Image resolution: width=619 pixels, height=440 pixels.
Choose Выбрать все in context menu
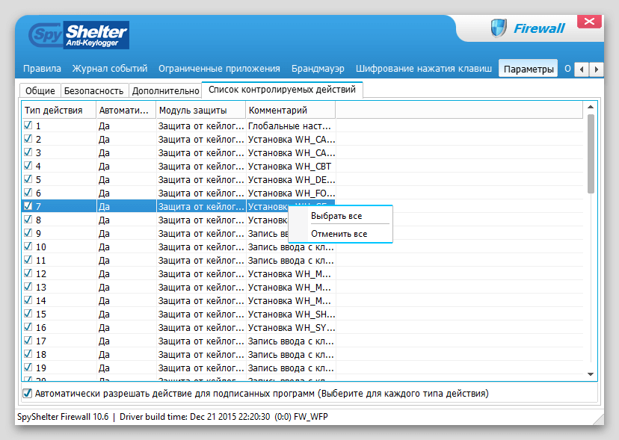336,216
